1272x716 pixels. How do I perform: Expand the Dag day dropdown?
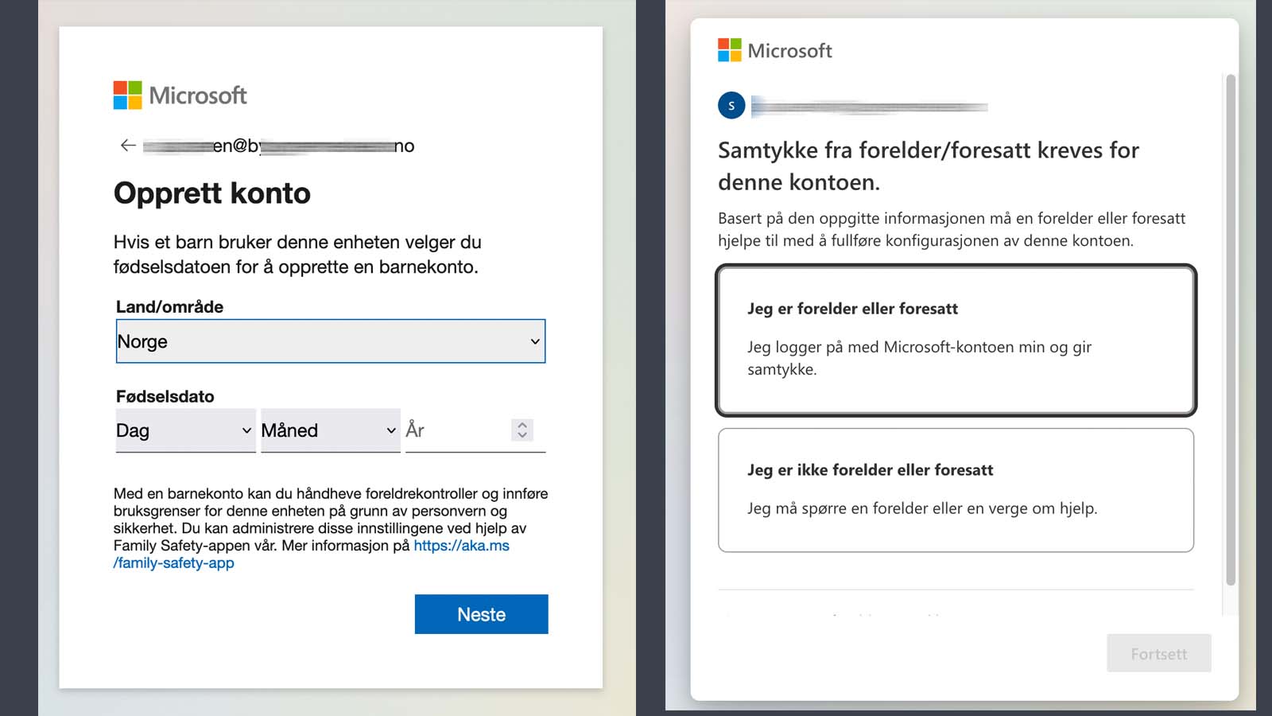(185, 430)
